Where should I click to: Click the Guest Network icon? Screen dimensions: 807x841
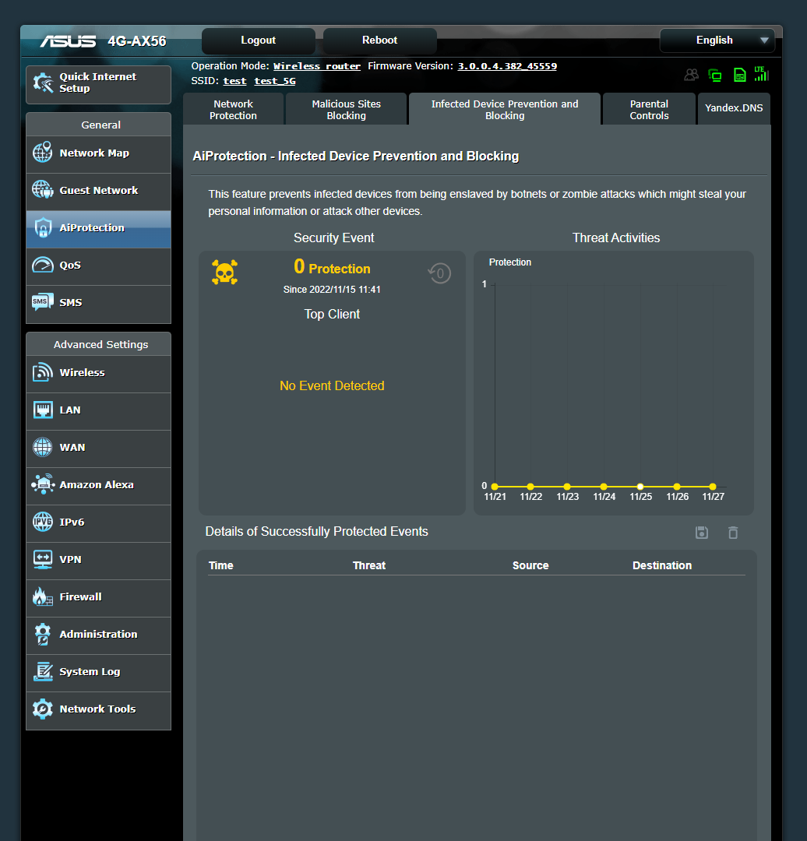(x=42, y=190)
